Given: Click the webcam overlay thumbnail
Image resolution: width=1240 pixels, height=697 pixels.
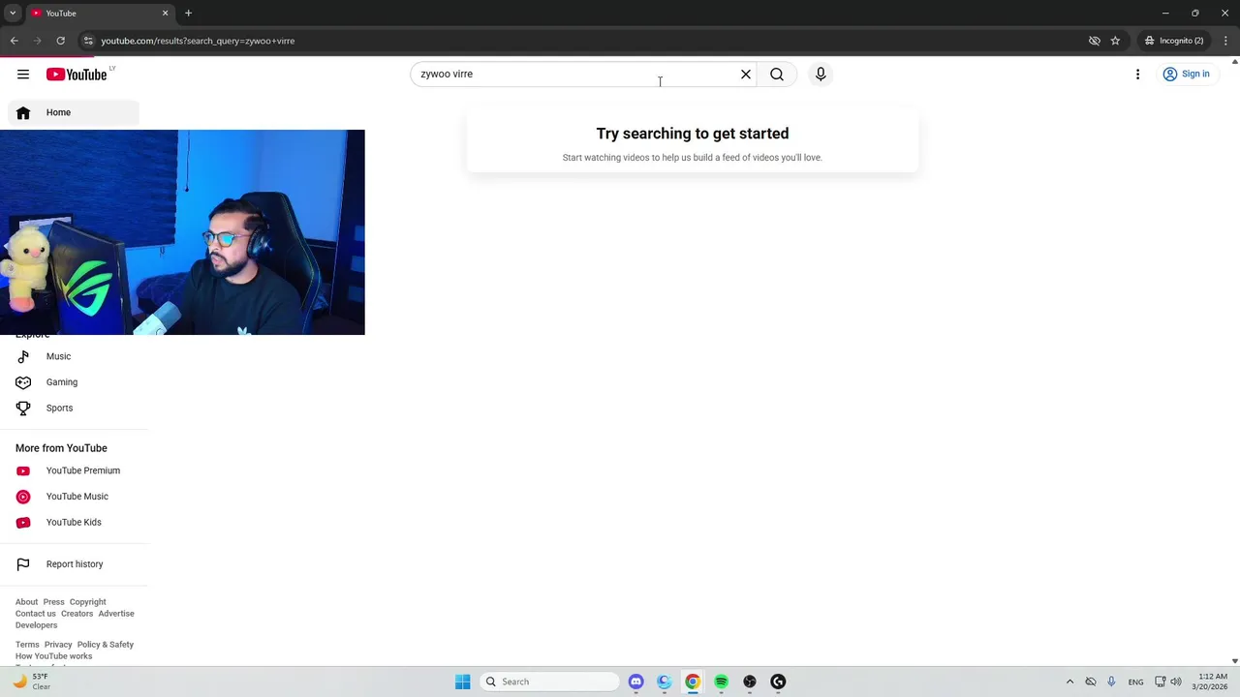Looking at the screenshot, I should tap(182, 232).
